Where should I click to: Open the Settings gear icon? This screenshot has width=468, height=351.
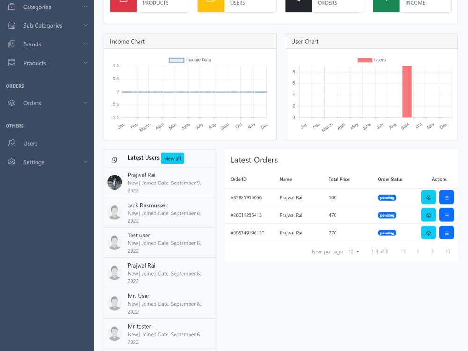[x=10, y=162]
